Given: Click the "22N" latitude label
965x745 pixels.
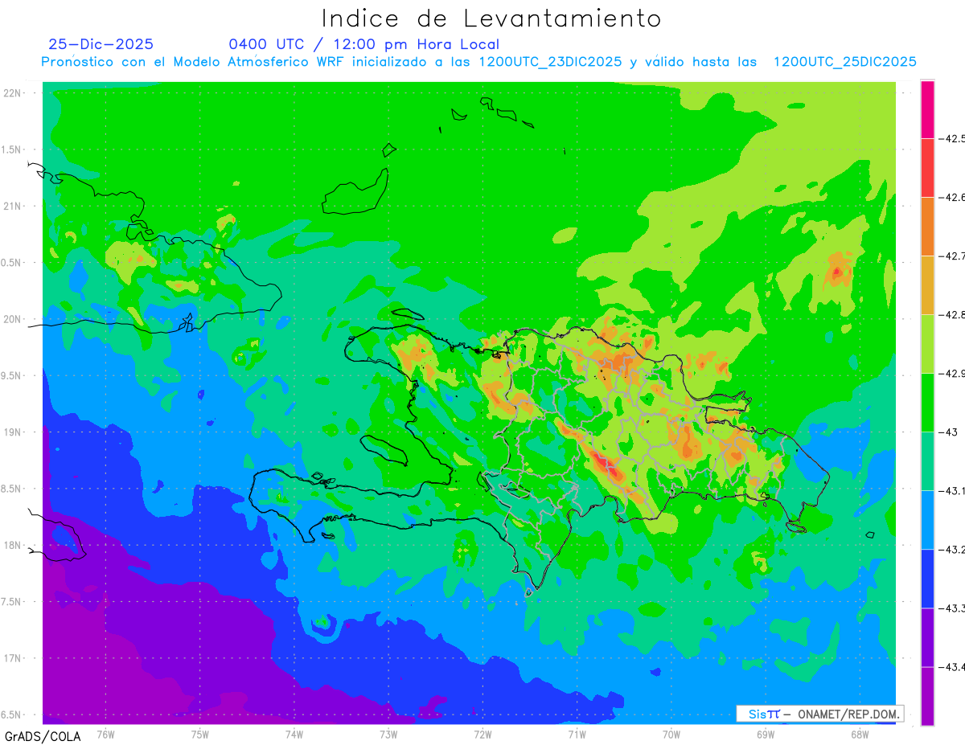Looking at the screenshot, I should pyautogui.click(x=14, y=92).
